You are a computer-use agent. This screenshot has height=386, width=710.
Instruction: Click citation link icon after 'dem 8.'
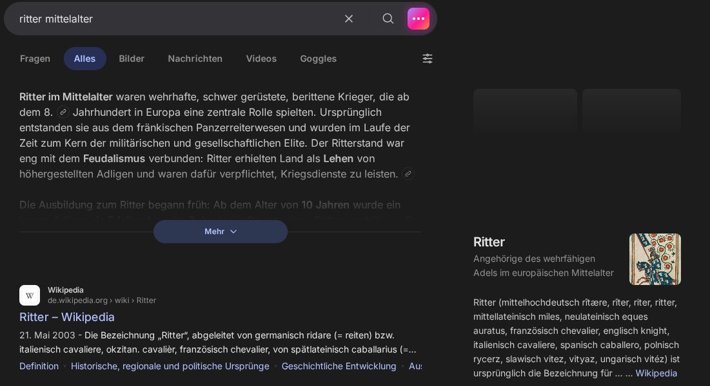click(x=63, y=112)
